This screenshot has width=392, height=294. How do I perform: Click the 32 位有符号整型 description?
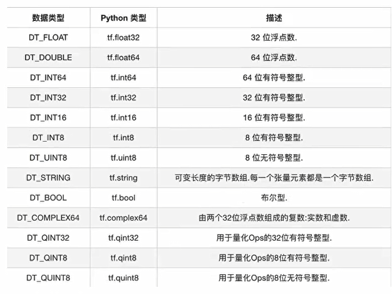274,97
